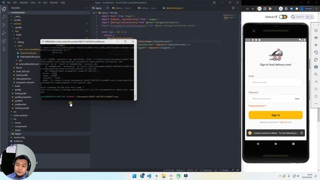Open the Selection menu

coord(23,2)
